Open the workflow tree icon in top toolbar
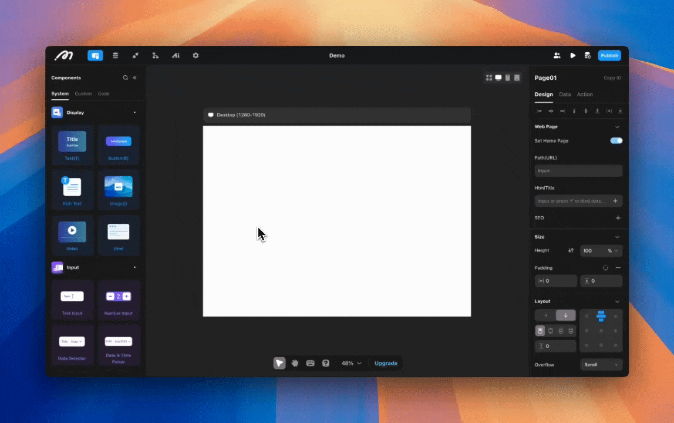The image size is (674, 423). (x=155, y=55)
